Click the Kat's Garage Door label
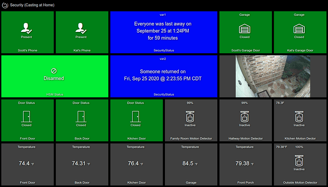328x187 pixels. pos(300,50)
